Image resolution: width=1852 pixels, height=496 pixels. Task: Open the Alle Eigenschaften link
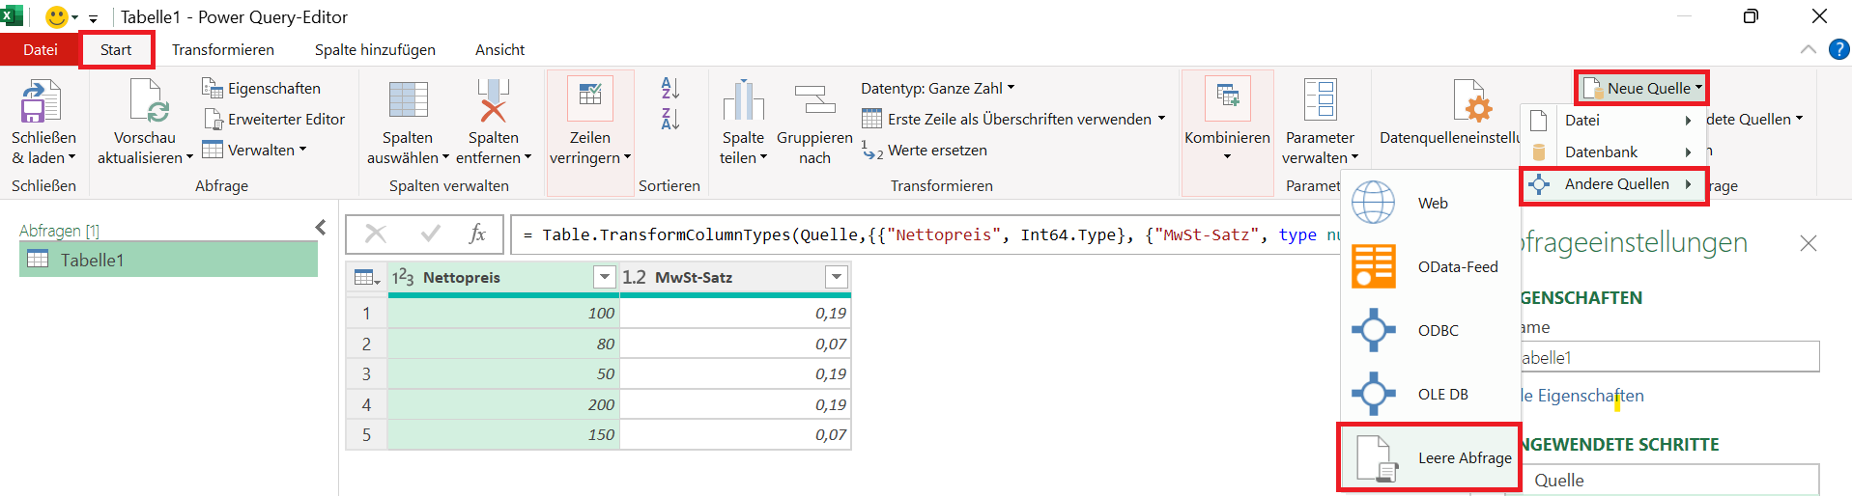coord(1581,395)
